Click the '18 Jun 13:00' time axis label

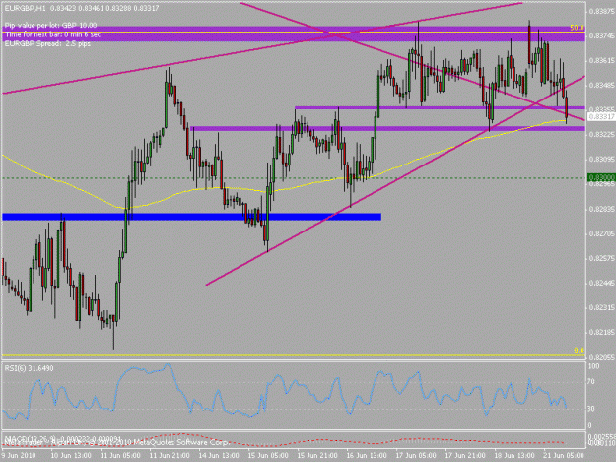pos(514,455)
